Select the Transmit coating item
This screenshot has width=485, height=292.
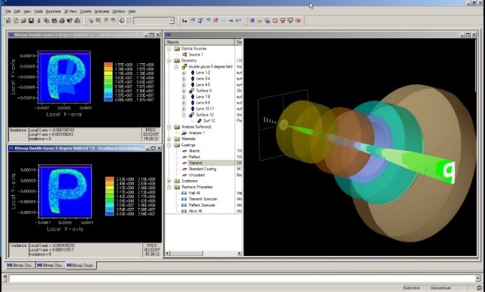point(196,163)
